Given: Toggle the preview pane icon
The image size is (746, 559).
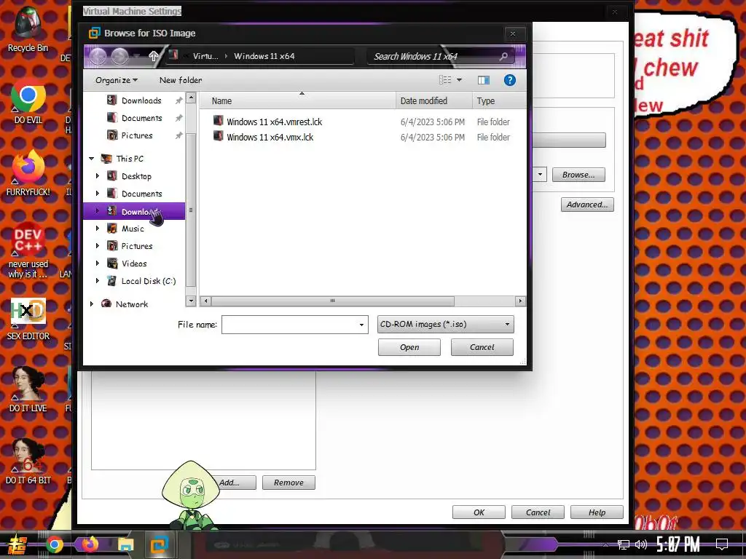Looking at the screenshot, I should [484, 80].
